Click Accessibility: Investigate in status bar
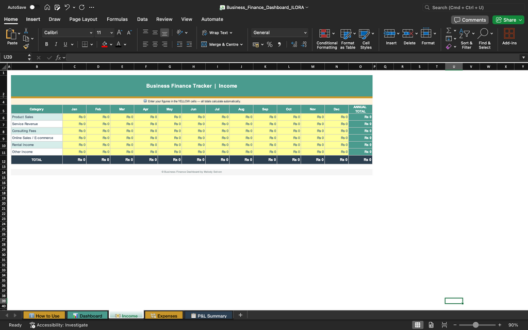Image resolution: width=528 pixels, height=330 pixels. tap(59, 325)
